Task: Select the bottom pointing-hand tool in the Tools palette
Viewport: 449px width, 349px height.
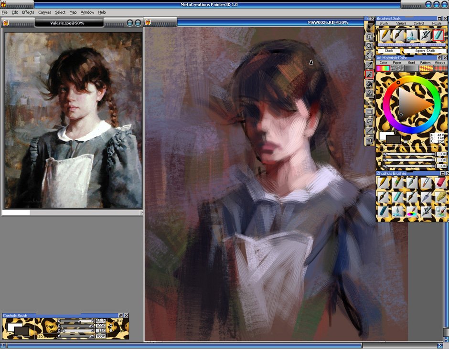Action: coord(369,140)
